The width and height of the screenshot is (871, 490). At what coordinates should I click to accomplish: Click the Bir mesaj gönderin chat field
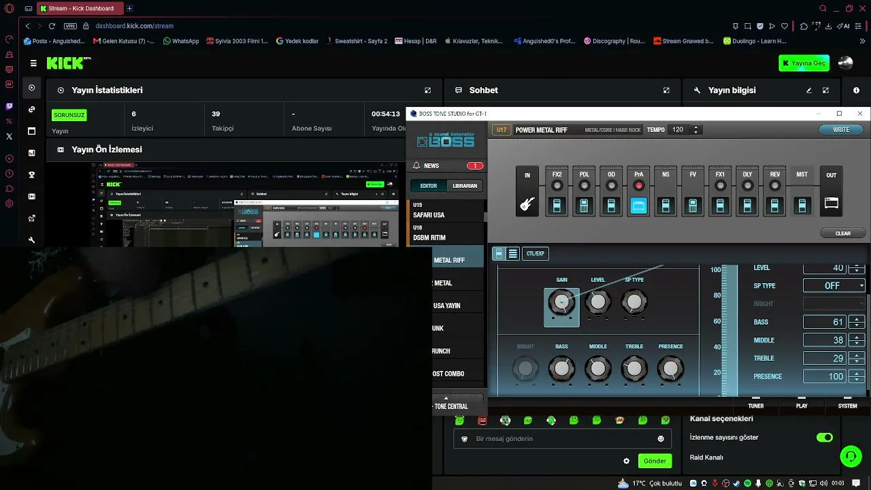[562, 439]
